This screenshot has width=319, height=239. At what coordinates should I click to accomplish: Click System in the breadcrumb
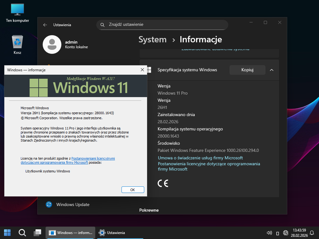(x=152, y=40)
